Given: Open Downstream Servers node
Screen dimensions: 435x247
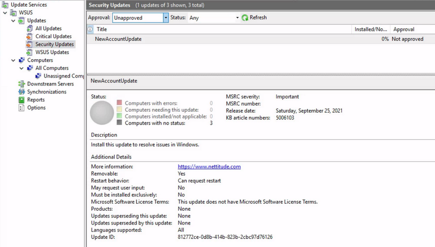Looking at the screenshot, I should (x=51, y=84).
